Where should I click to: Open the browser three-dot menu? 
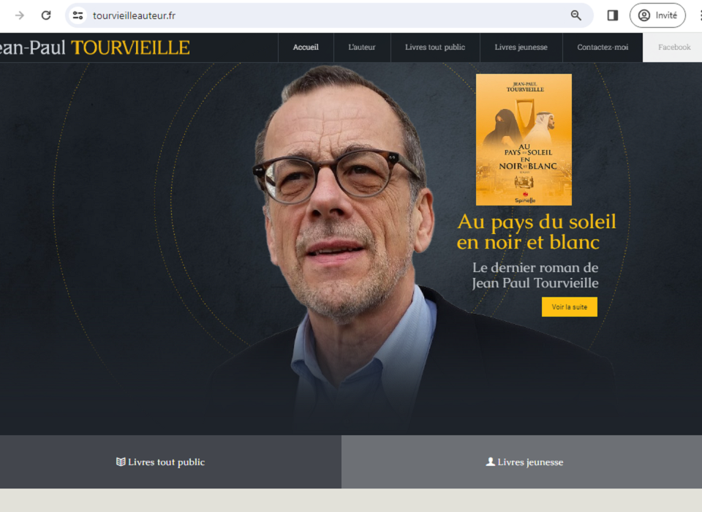coord(700,15)
